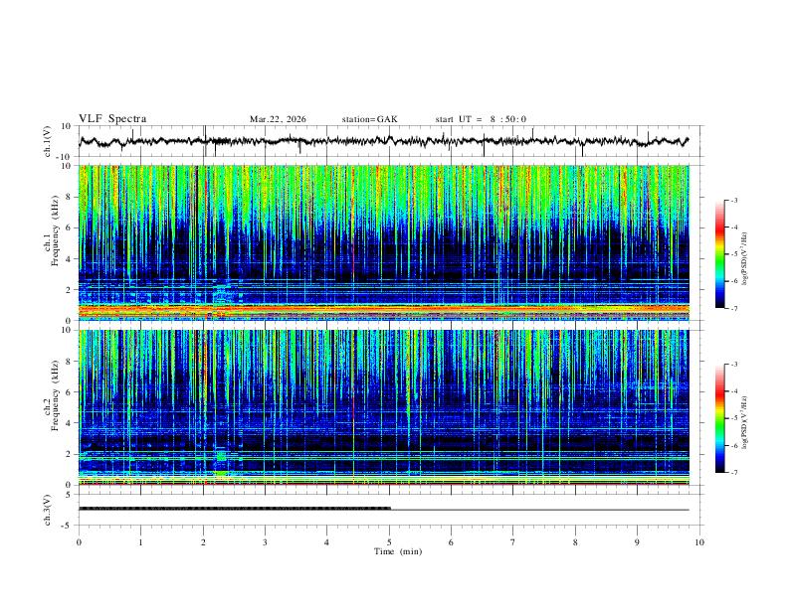788x608 pixels.
Task: Click time axis tick label '10'
Action: (x=699, y=542)
